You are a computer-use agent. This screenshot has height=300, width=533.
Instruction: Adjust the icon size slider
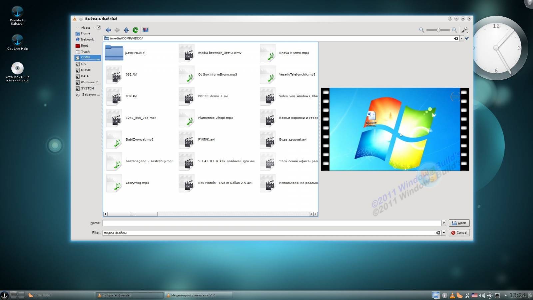(x=438, y=30)
